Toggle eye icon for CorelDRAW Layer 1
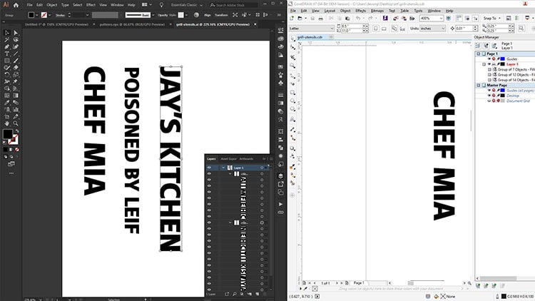Image resolution: width=535 pixels, height=301 pixels. [489, 64]
